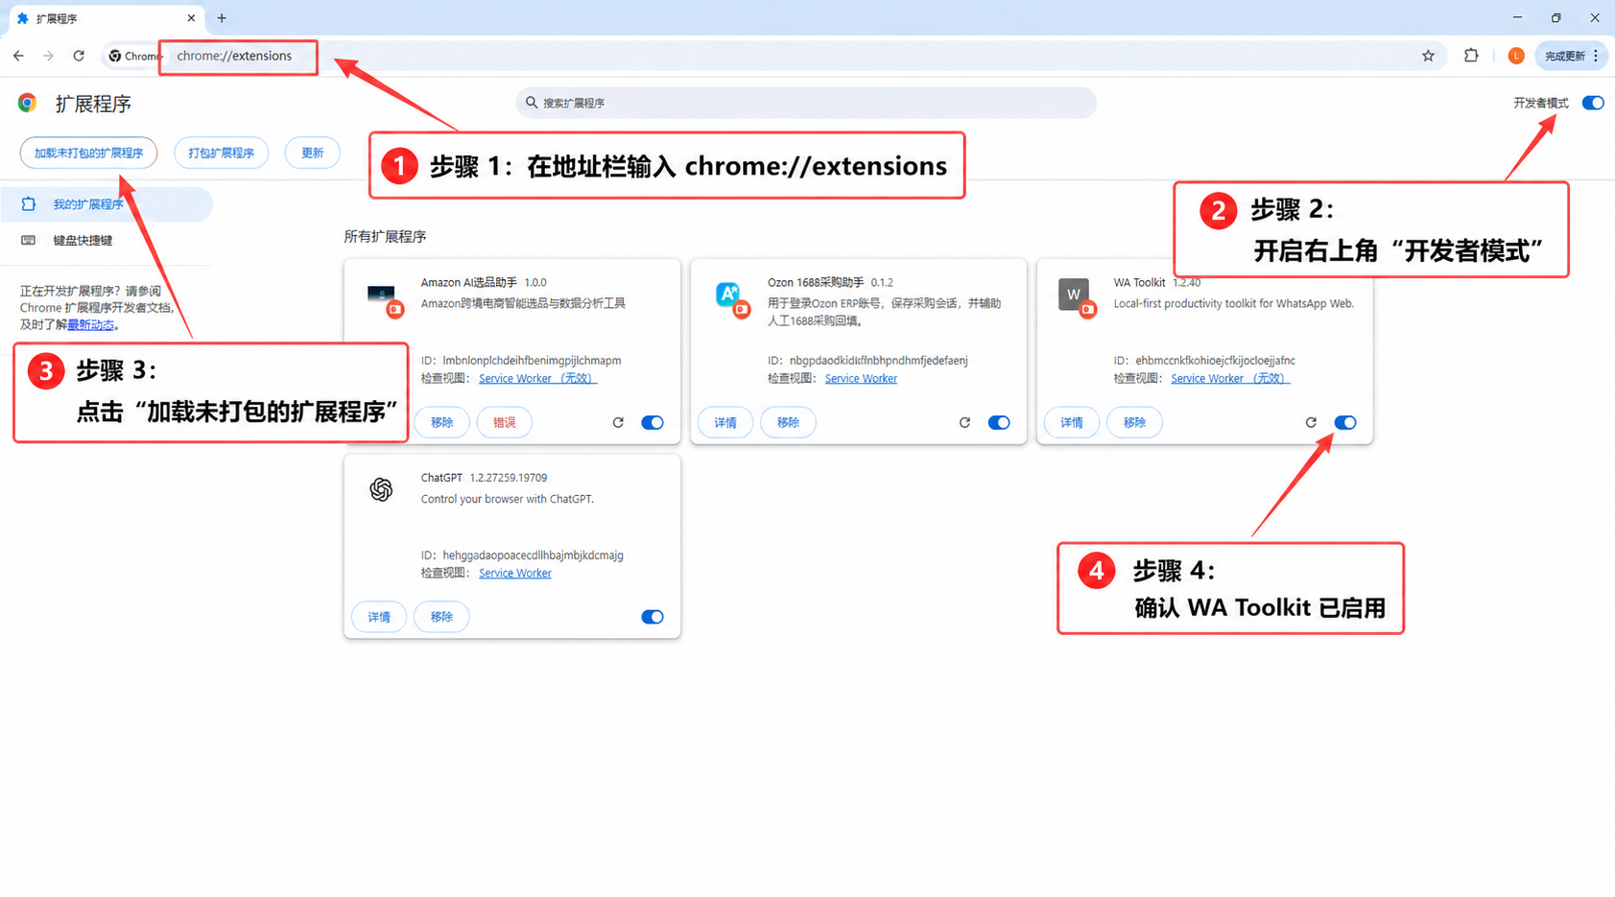Open Ozon 1688采购助手 Service Worker link
The height and width of the screenshot is (897, 1615).
pos(861,378)
